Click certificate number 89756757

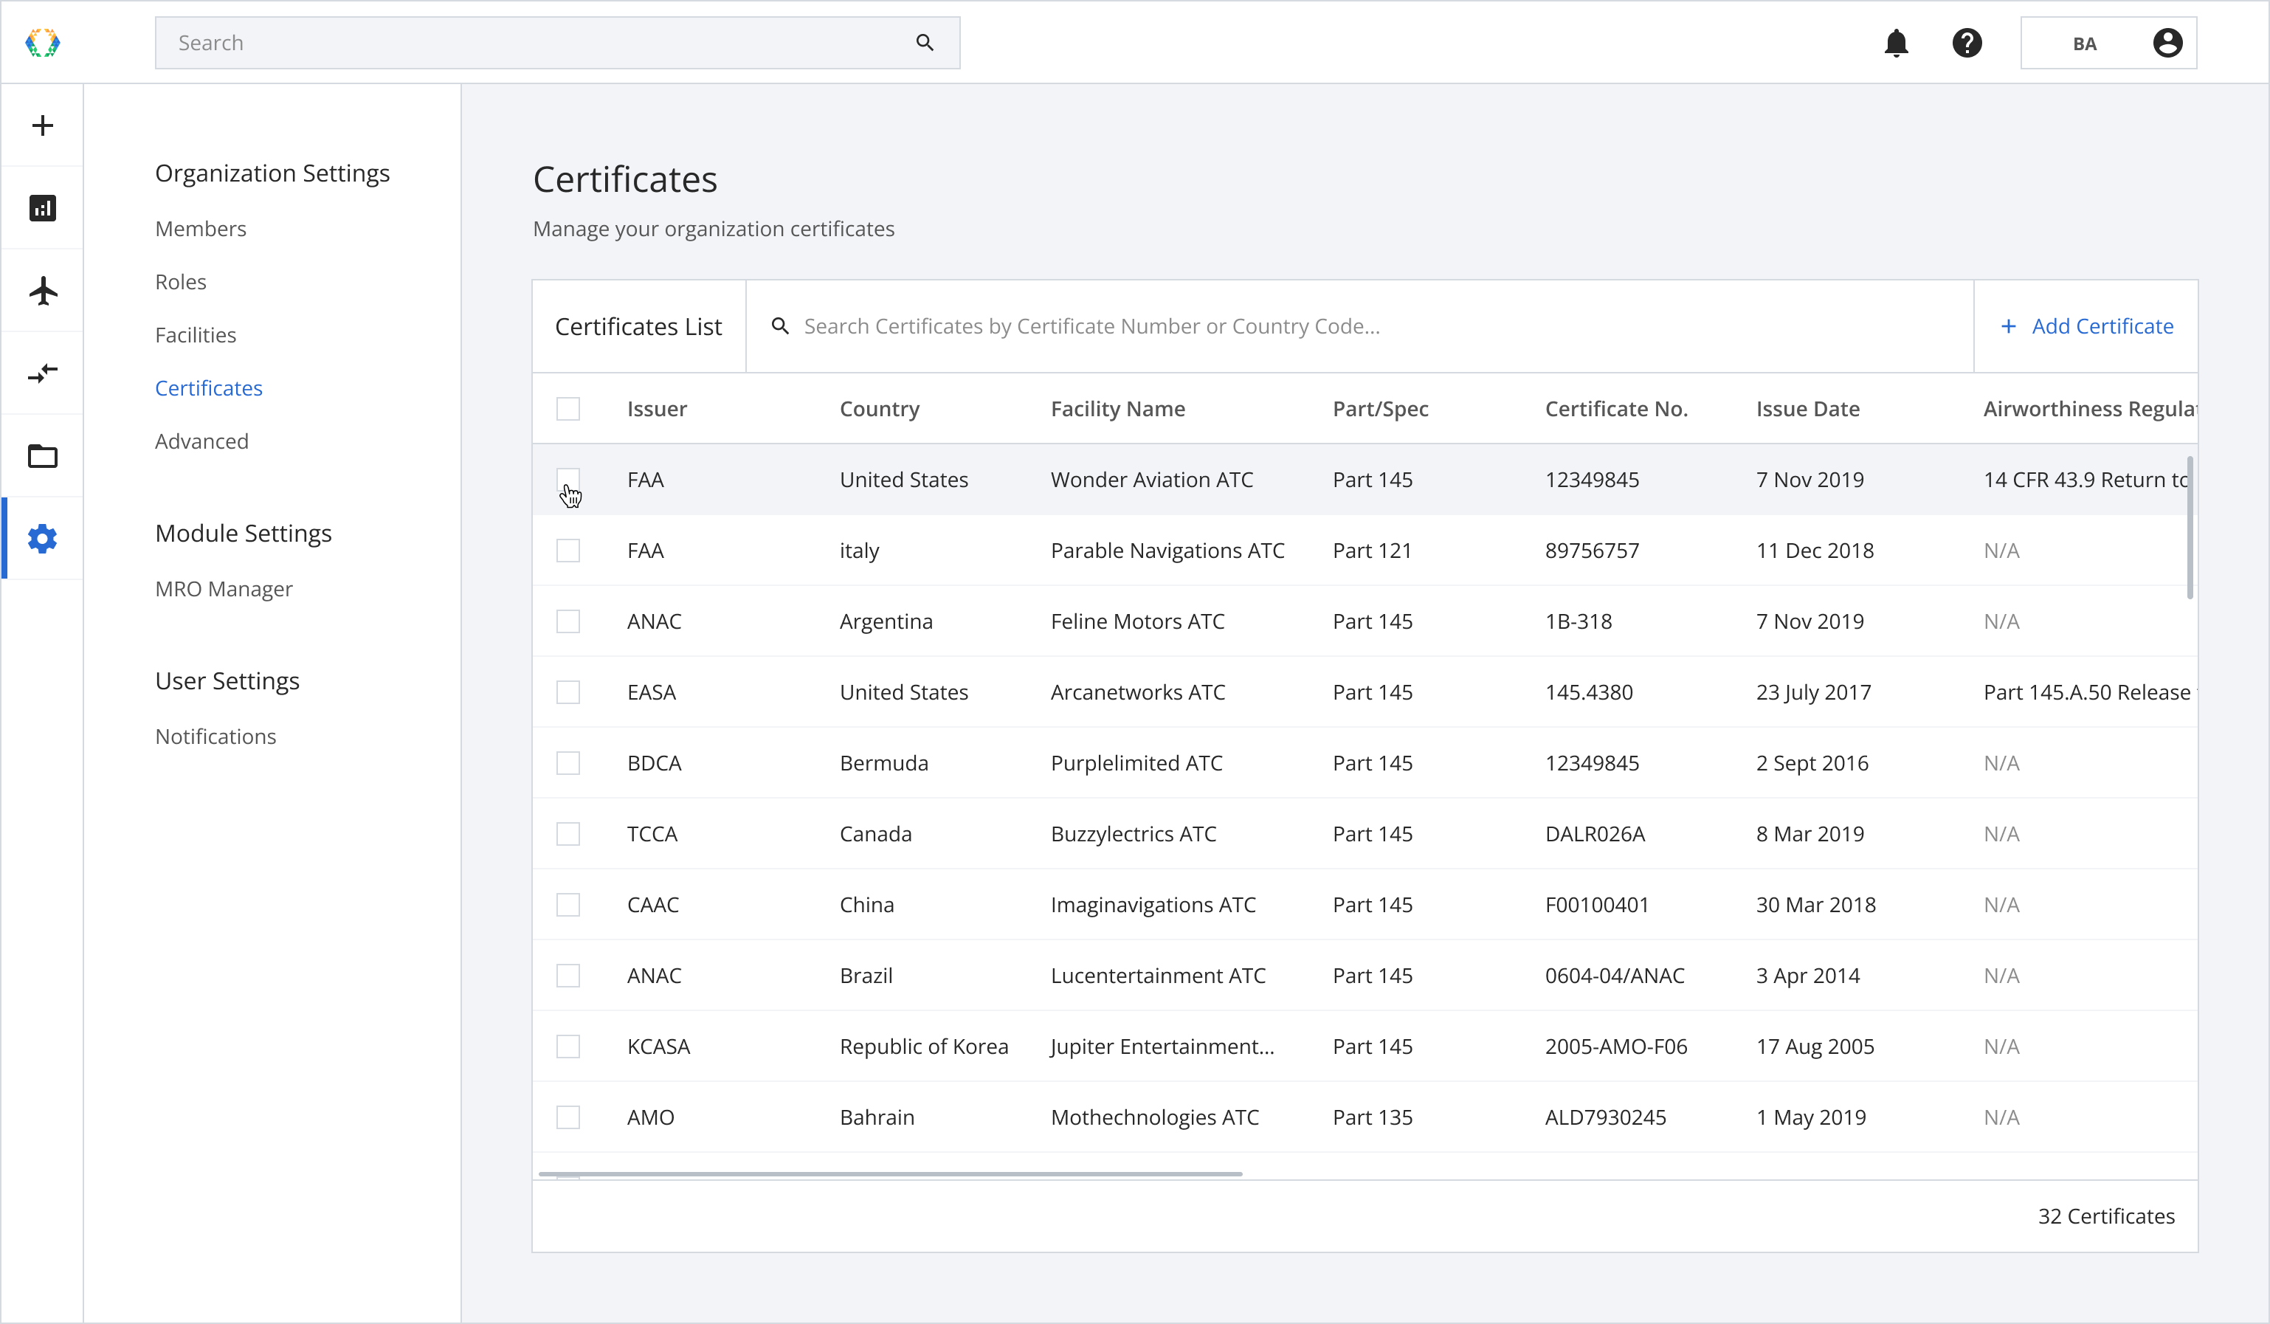(x=1592, y=551)
